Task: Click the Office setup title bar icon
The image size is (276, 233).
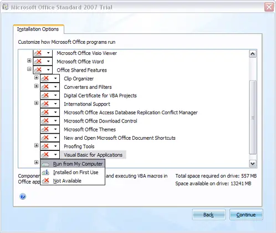Action: (x=6, y=7)
